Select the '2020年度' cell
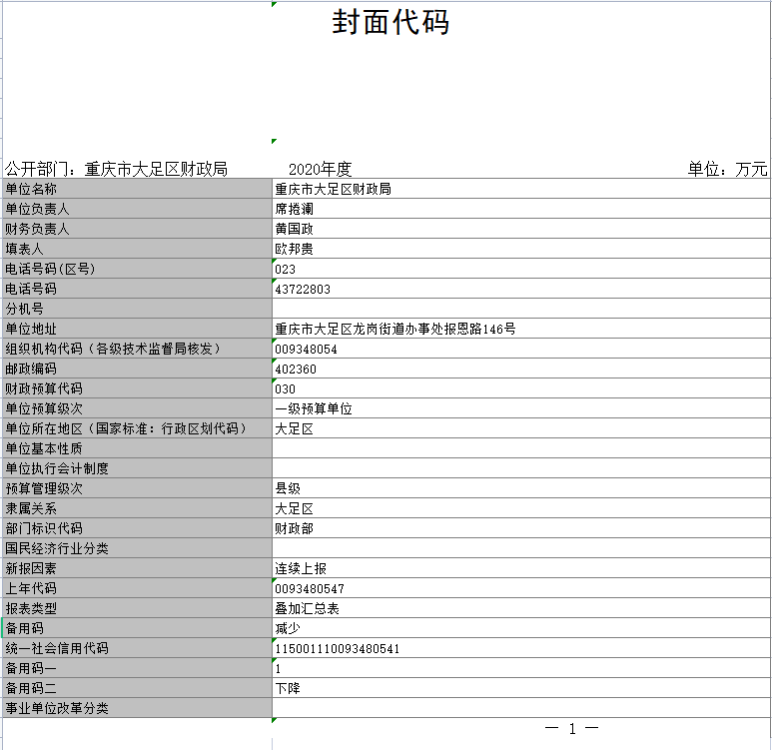772x750 pixels. tap(320, 169)
